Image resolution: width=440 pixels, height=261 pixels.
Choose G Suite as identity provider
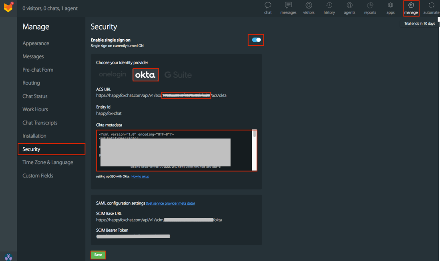tap(178, 75)
